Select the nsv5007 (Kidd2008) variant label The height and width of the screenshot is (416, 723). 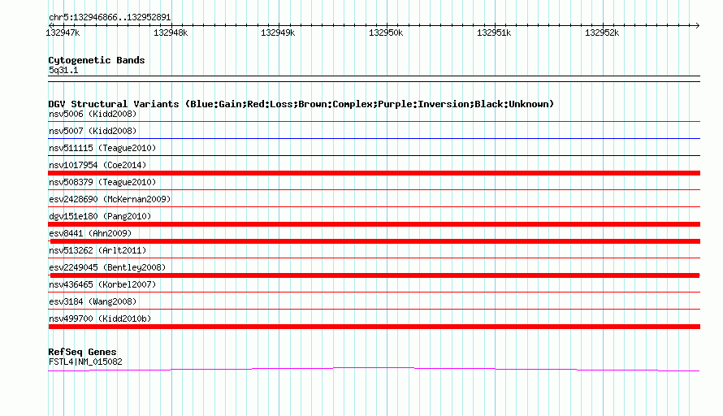(93, 131)
